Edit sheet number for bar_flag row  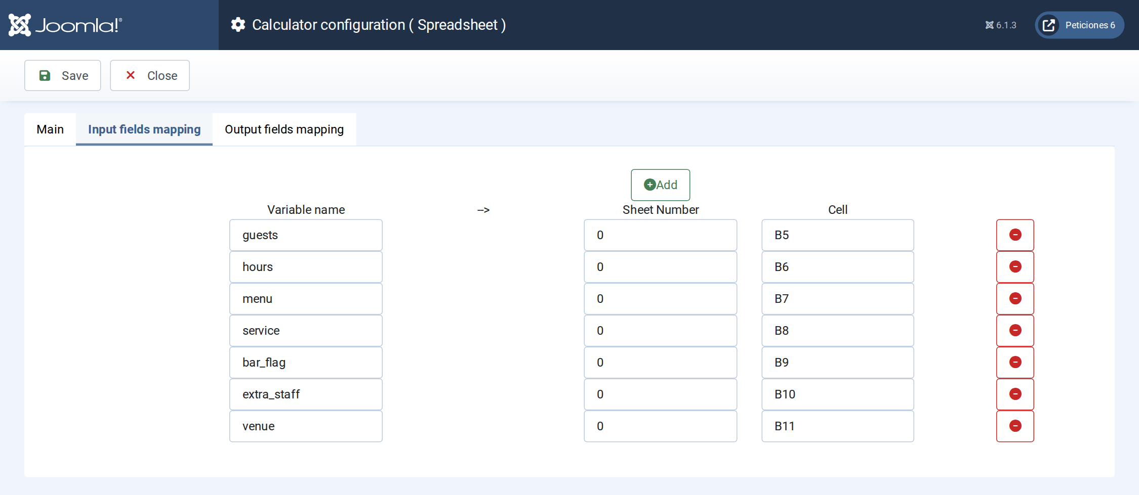(661, 363)
